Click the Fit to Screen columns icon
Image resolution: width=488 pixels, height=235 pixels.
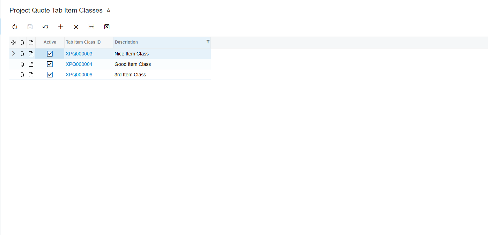(91, 27)
